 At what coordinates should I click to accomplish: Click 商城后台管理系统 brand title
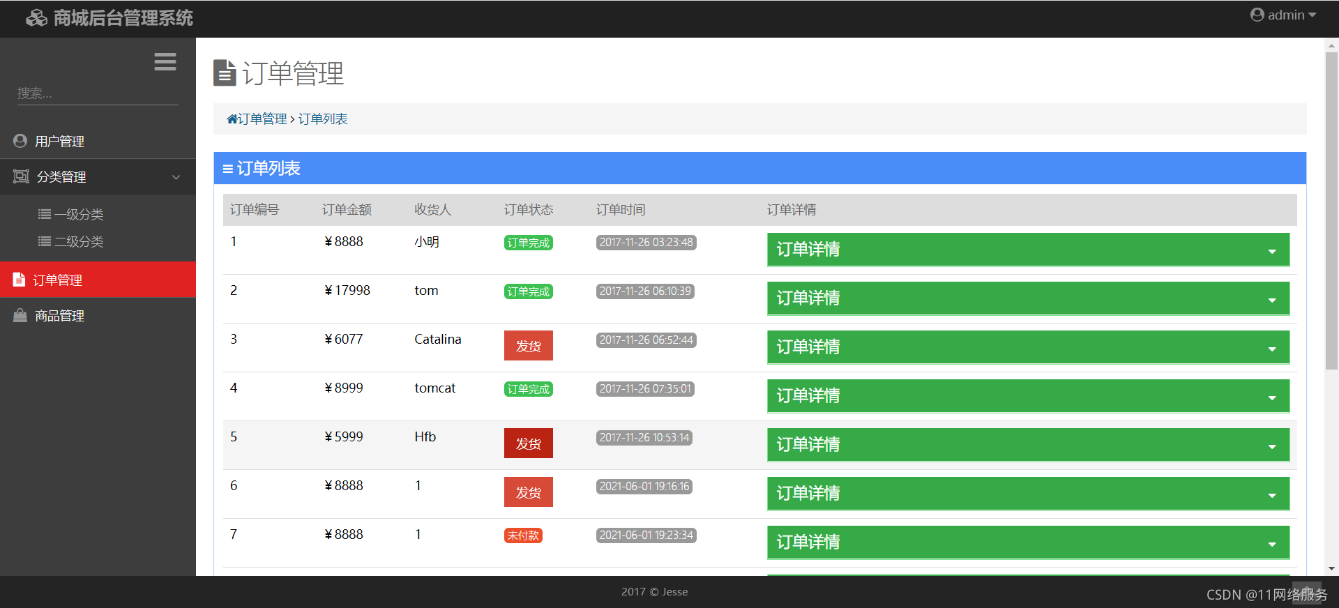click(123, 18)
